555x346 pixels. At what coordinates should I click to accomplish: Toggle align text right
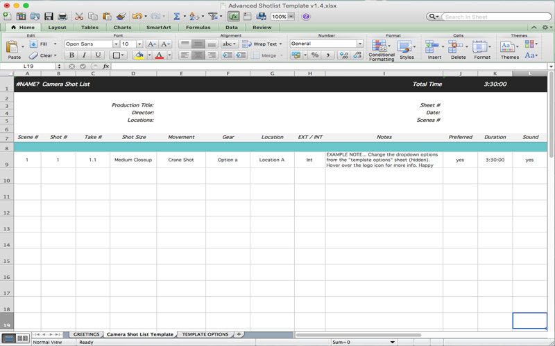212,55
